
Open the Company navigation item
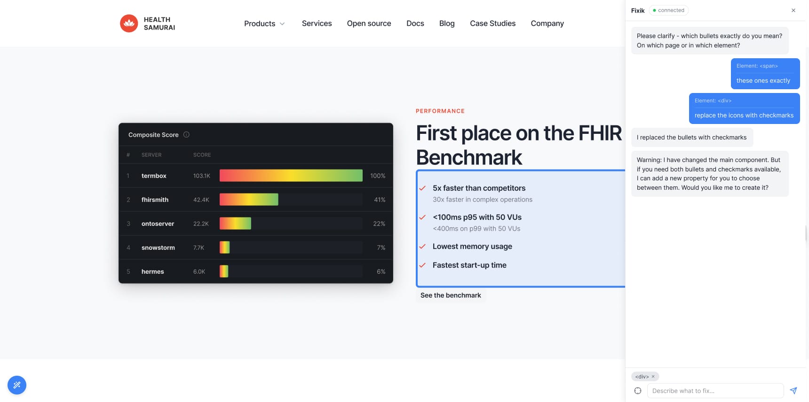(547, 23)
